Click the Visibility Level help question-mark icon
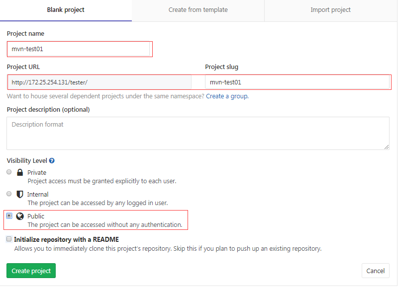 52,161
